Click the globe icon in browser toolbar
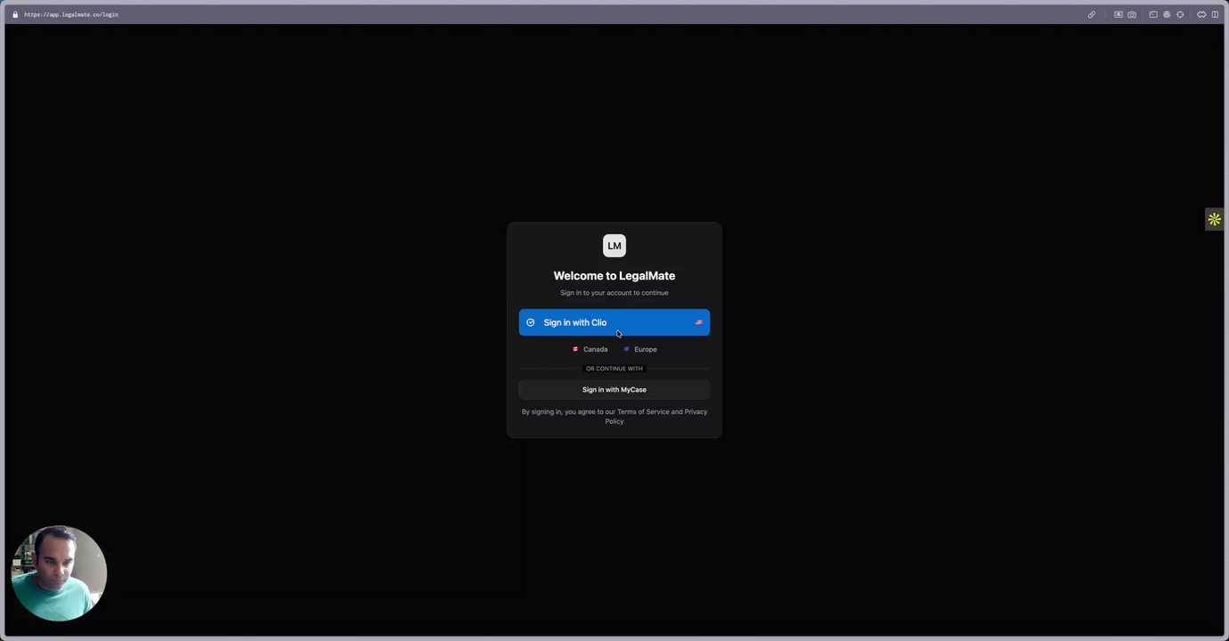Image resolution: width=1229 pixels, height=641 pixels. pyautogui.click(x=1167, y=14)
